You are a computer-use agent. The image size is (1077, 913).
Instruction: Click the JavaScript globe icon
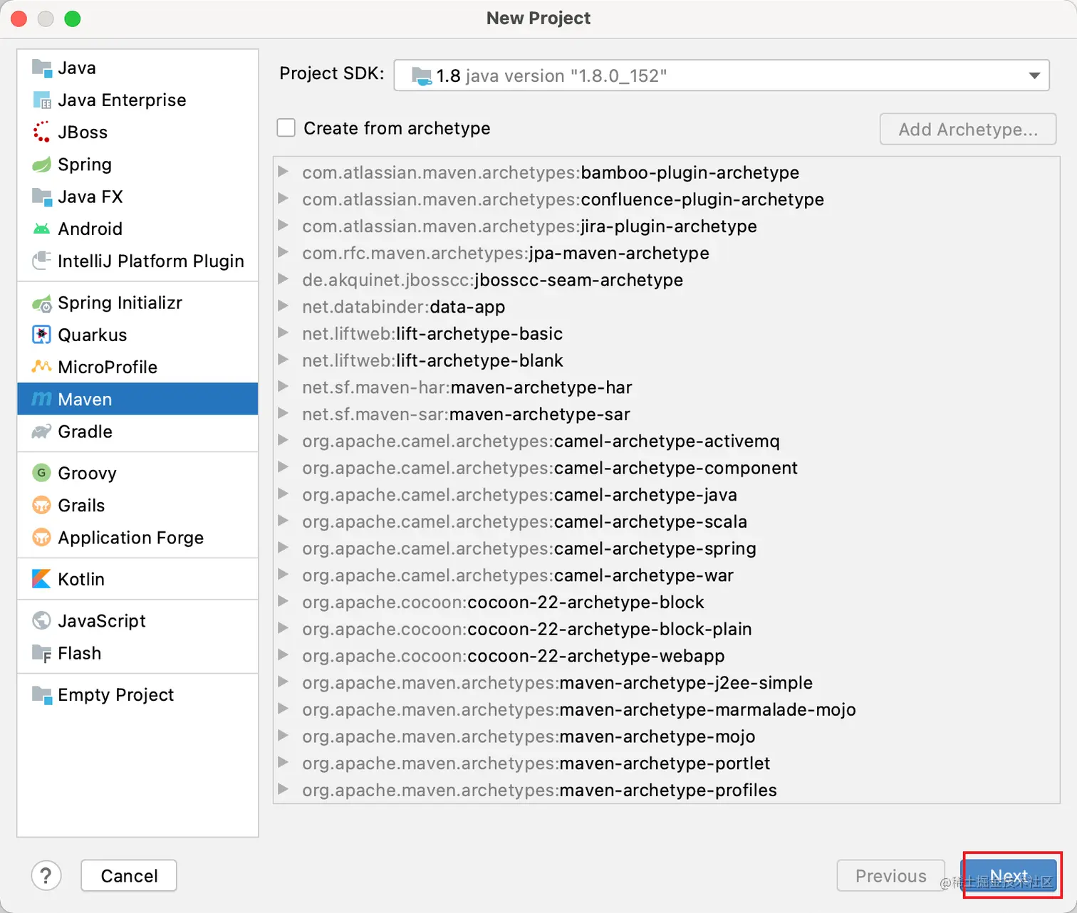(x=42, y=620)
